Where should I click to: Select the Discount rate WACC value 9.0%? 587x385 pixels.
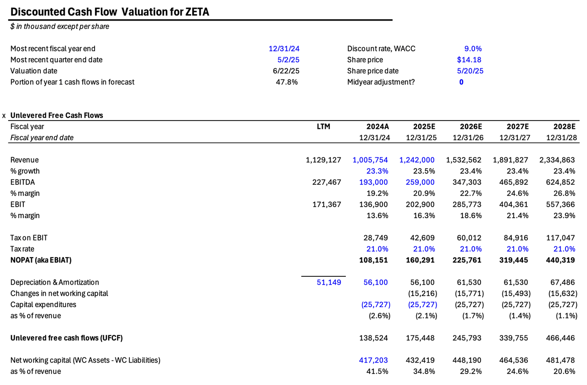pos(474,48)
